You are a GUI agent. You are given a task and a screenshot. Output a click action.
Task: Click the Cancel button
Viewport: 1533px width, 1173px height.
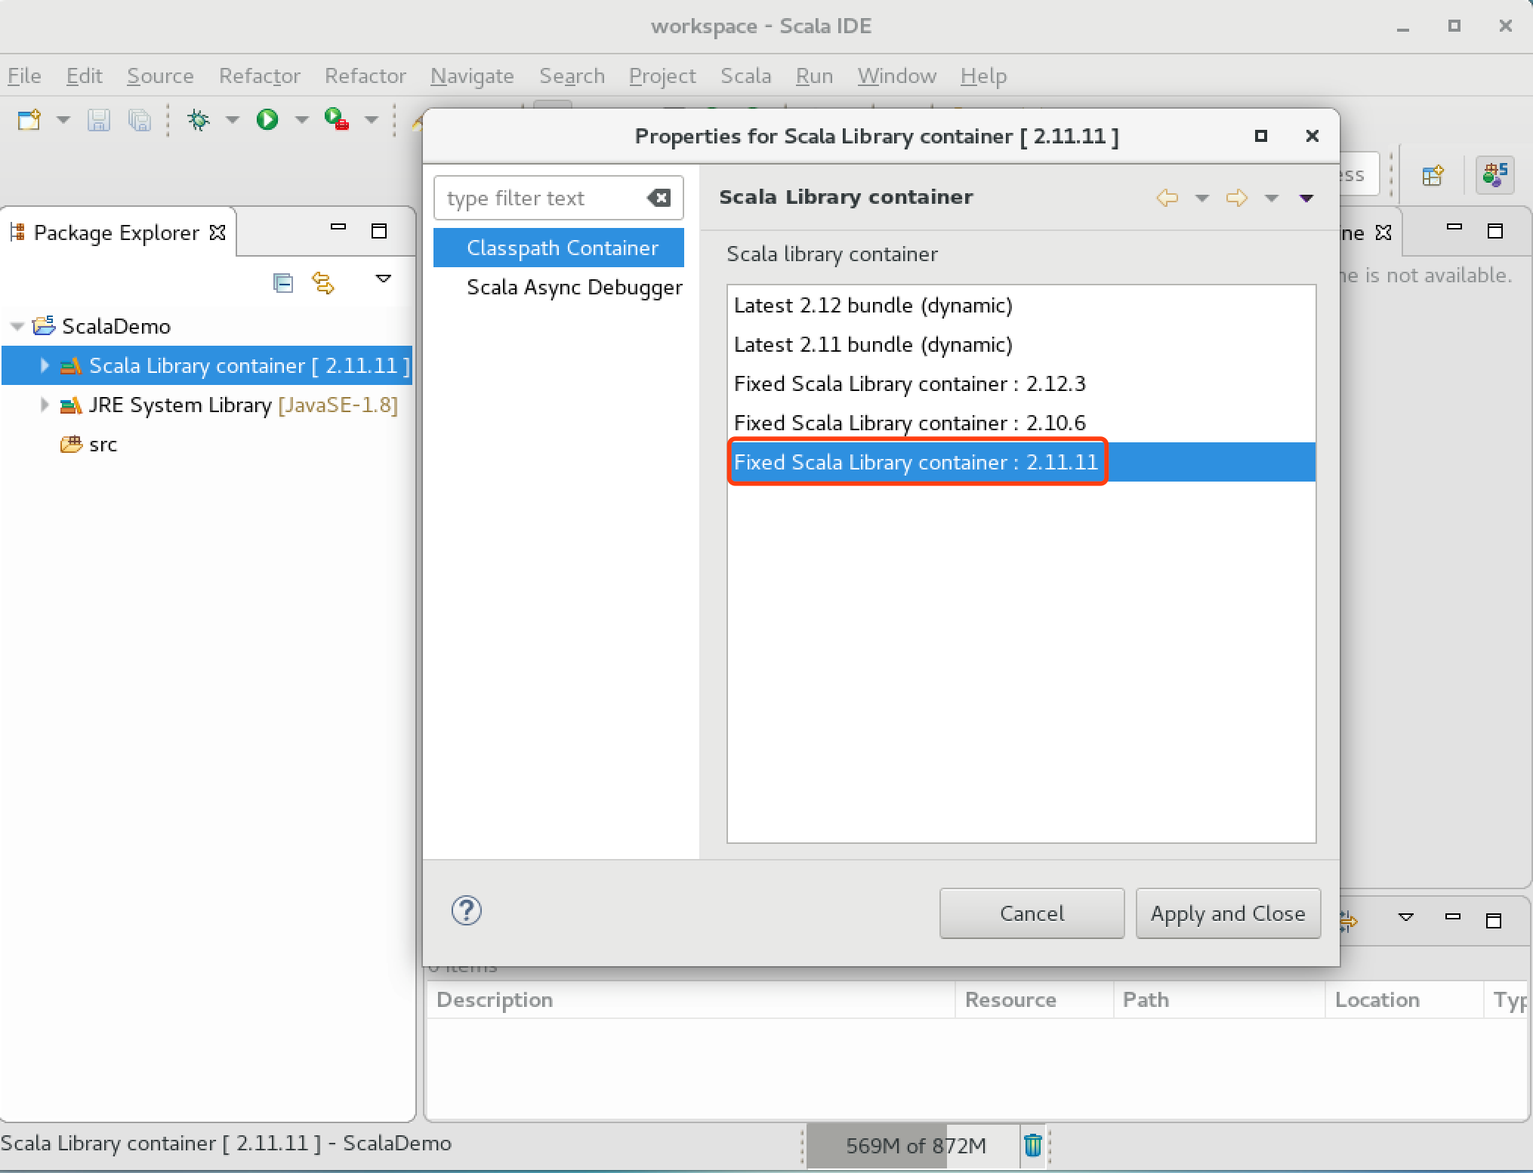pyautogui.click(x=1032, y=913)
